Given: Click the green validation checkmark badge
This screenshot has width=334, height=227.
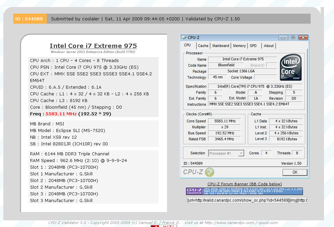Looking at the screenshot, I should (209, 172).
